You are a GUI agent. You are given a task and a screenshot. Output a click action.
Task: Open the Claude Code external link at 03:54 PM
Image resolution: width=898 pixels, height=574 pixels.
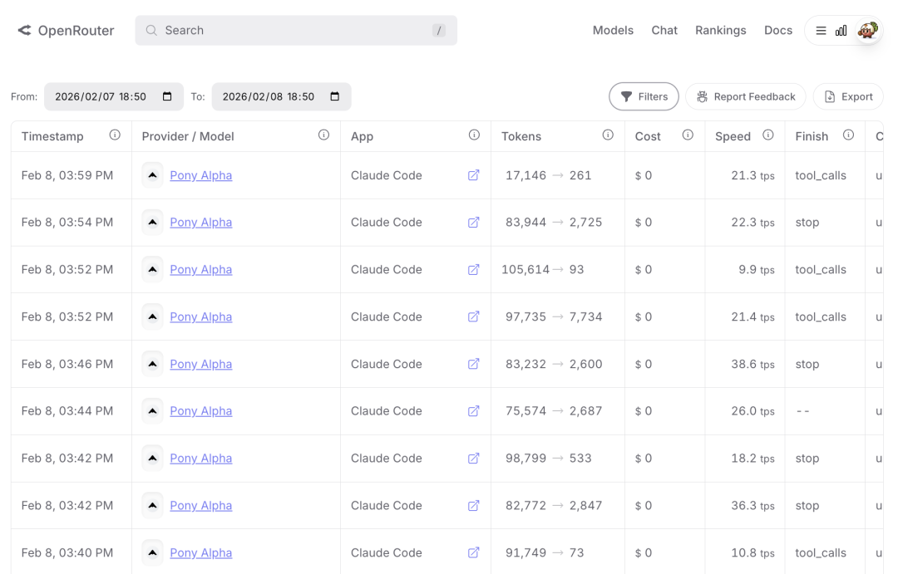(474, 222)
